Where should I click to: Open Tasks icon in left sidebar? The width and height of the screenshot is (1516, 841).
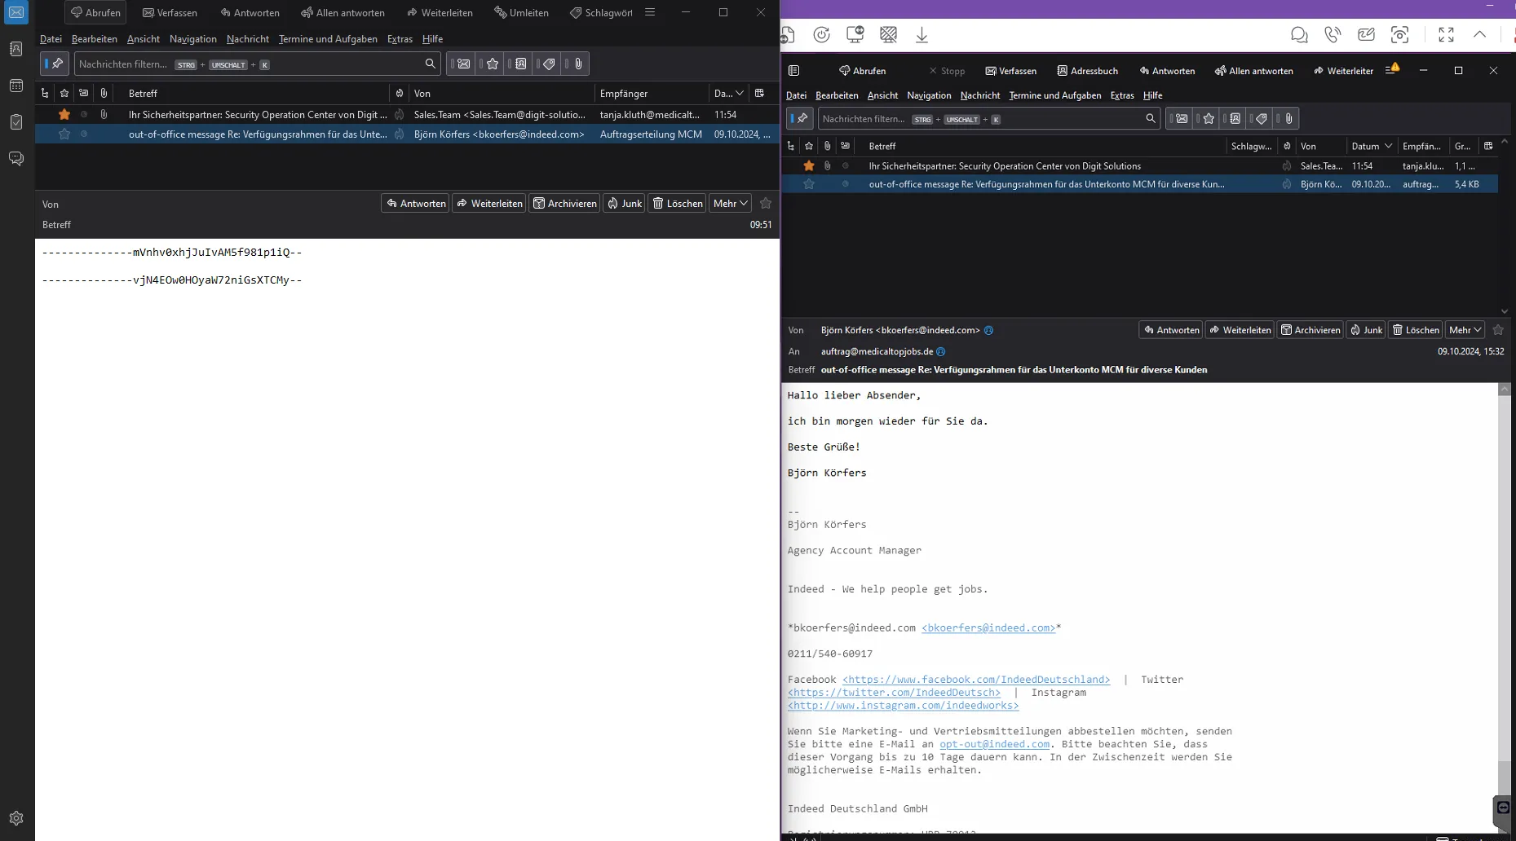point(16,121)
